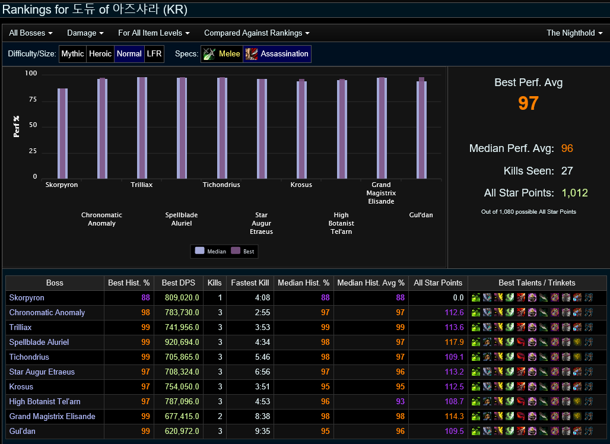Click the All Star Points total 1,012

tap(574, 193)
